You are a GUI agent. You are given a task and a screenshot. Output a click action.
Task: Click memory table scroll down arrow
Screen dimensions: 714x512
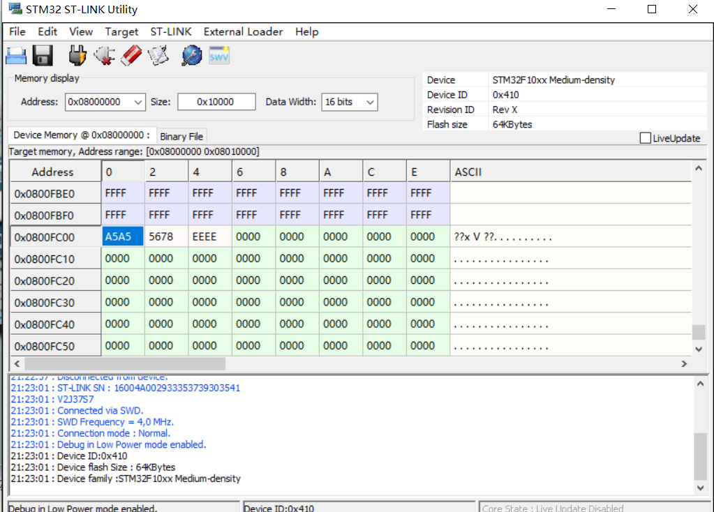point(699,349)
